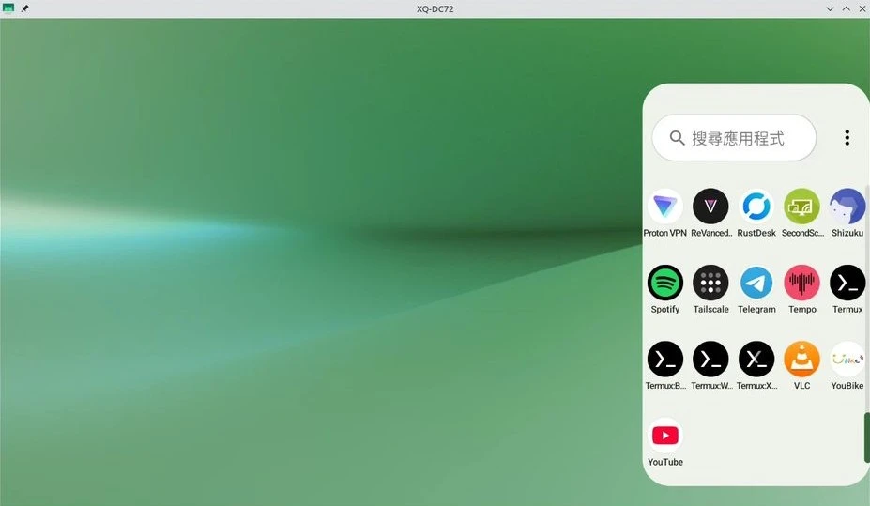The width and height of the screenshot is (870, 506).
Task: Launch Spotify from the app drawer
Action: pos(665,283)
